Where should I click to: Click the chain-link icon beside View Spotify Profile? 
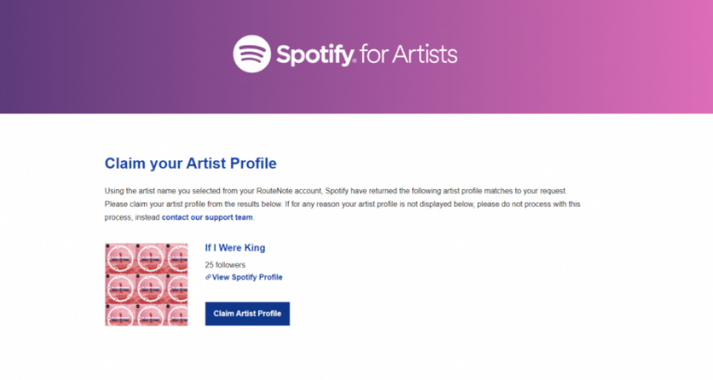(x=208, y=277)
